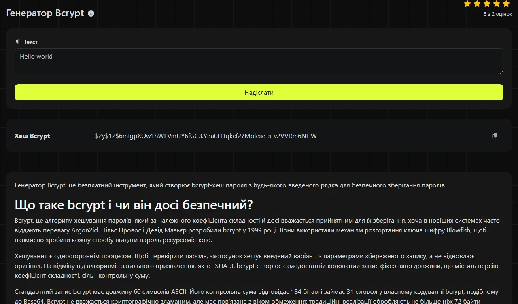Click the Генератор Bcrypt page title
Image resolution: width=518 pixels, height=304 pixels.
45,13
